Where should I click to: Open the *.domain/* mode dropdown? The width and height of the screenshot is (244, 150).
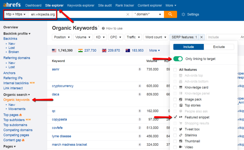(148, 14)
